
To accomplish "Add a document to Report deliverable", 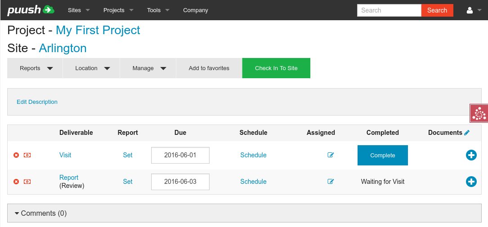I will click(471, 182).
